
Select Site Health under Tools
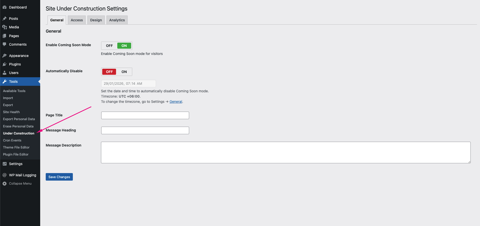(11, 112)
